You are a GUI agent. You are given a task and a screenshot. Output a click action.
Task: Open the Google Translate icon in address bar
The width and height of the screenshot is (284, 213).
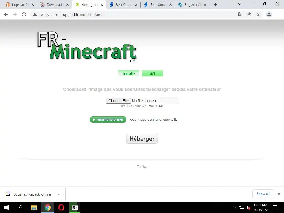240,14
